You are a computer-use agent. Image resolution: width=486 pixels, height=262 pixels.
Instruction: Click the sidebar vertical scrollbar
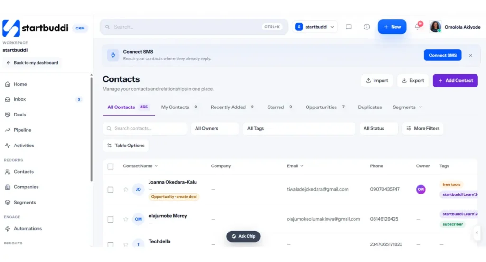click(x=92, y=129)
